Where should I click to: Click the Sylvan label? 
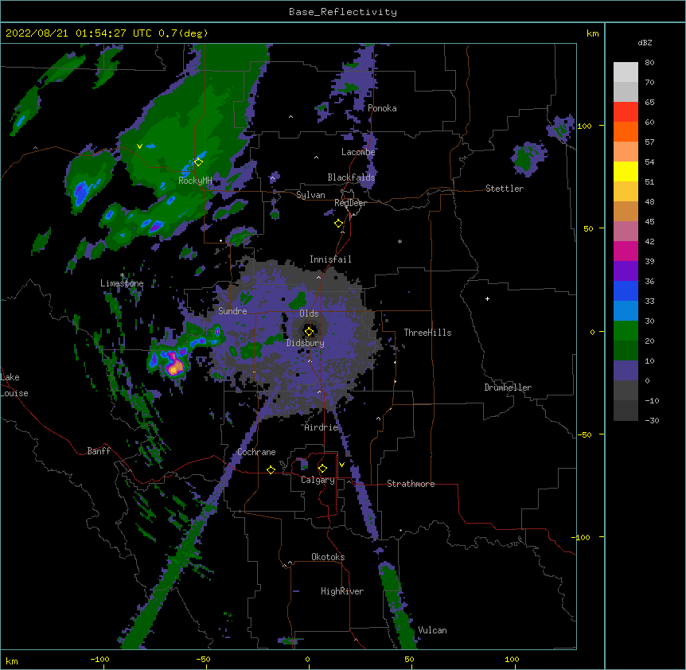310,195
